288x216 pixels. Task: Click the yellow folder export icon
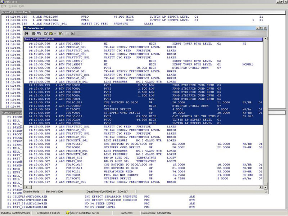click(x=51, y=33)
